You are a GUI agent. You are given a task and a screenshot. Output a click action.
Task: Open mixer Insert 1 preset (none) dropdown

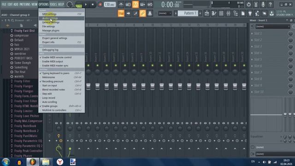[272, 27]
